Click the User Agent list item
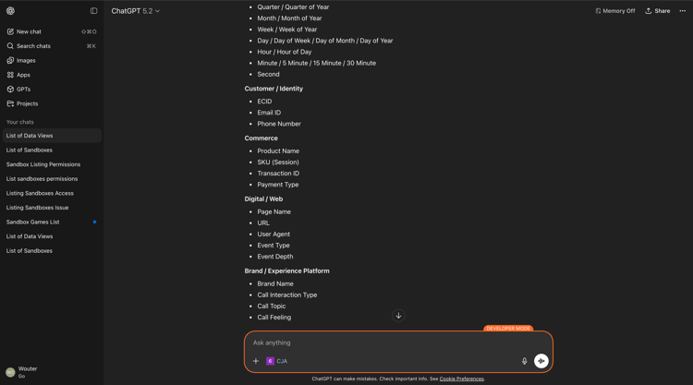693x385 pixels. 274,235
